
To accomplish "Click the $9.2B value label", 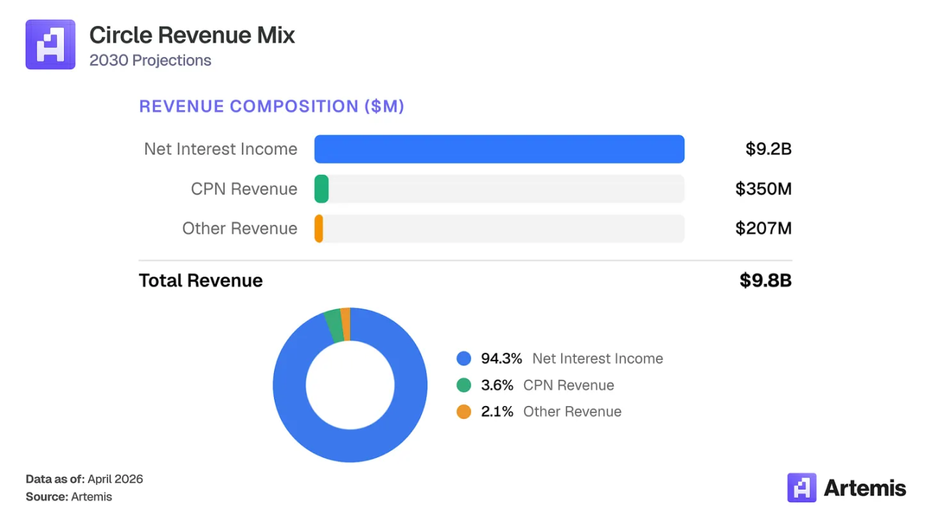I will click(x=768, y=149).
